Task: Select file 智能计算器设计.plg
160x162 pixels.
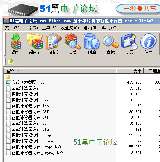Action: 30,129
